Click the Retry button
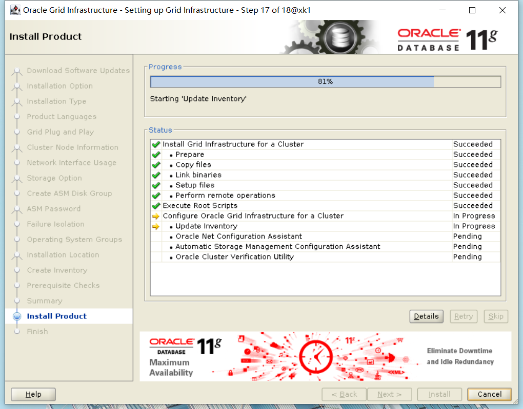The height and width of the screenshot is (409, 523). [464, 316]
